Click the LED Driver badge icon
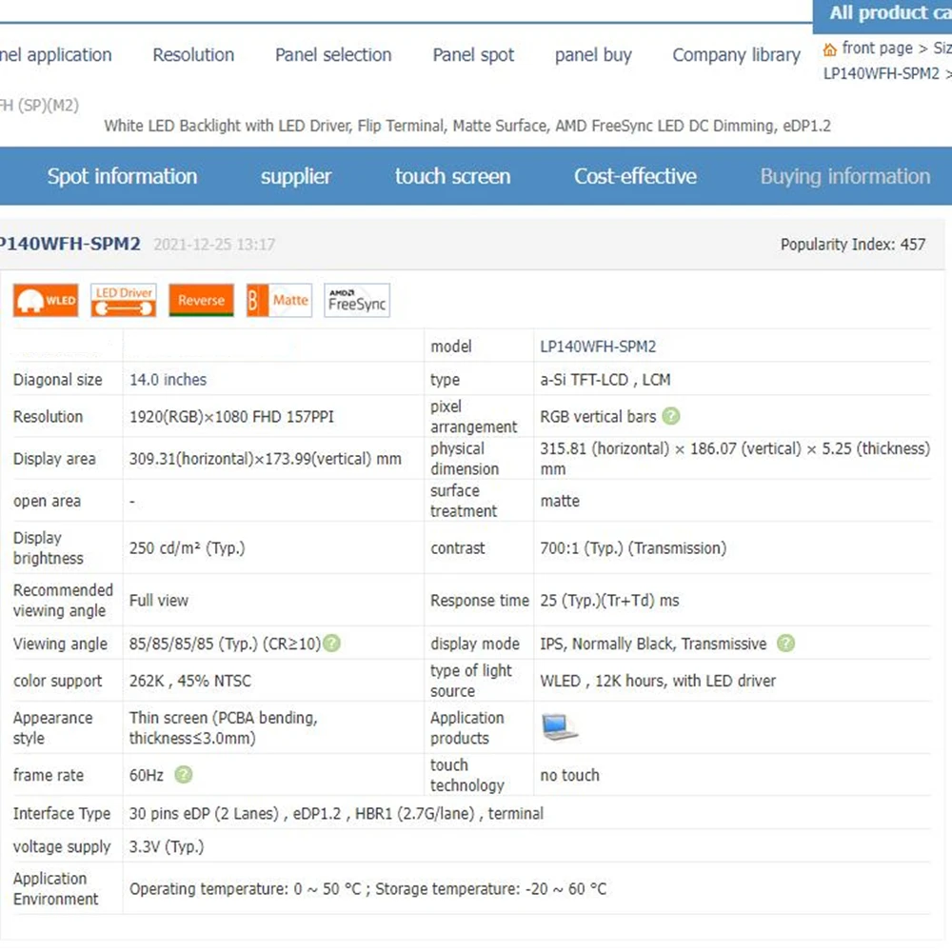This screenshot has height=952, width=952. 123,300
